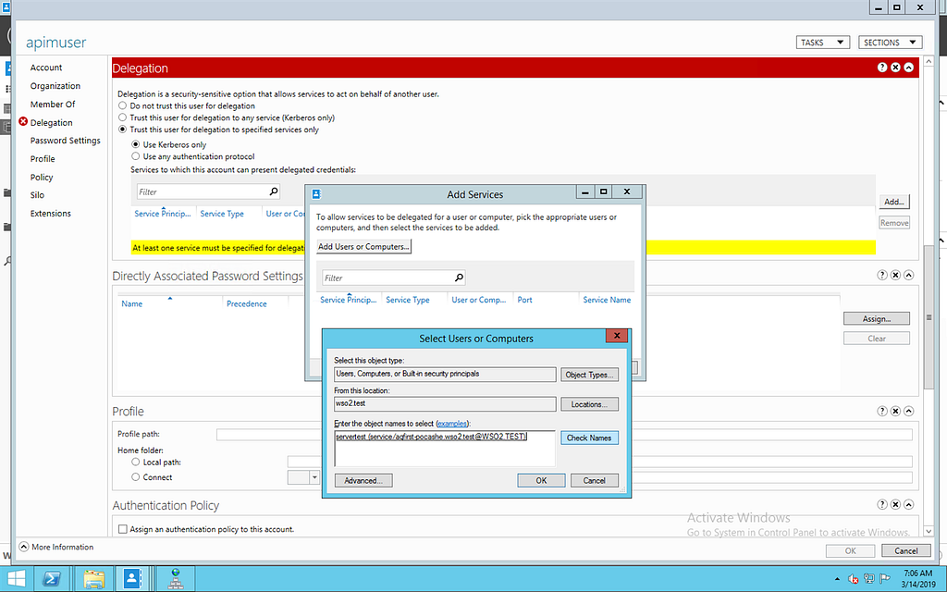Image resolution: width=947 pixels, height=592 pixels.
Task: Close the Select Users or Computers dialog
Action: pyautogui.click(x=617, y=335)
